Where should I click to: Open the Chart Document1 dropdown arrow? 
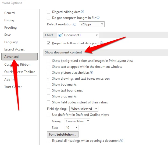click(x=96, y=35)
